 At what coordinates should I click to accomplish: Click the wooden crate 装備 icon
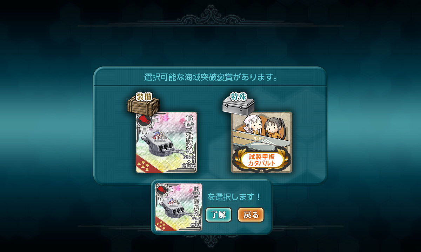click(143, 104)
